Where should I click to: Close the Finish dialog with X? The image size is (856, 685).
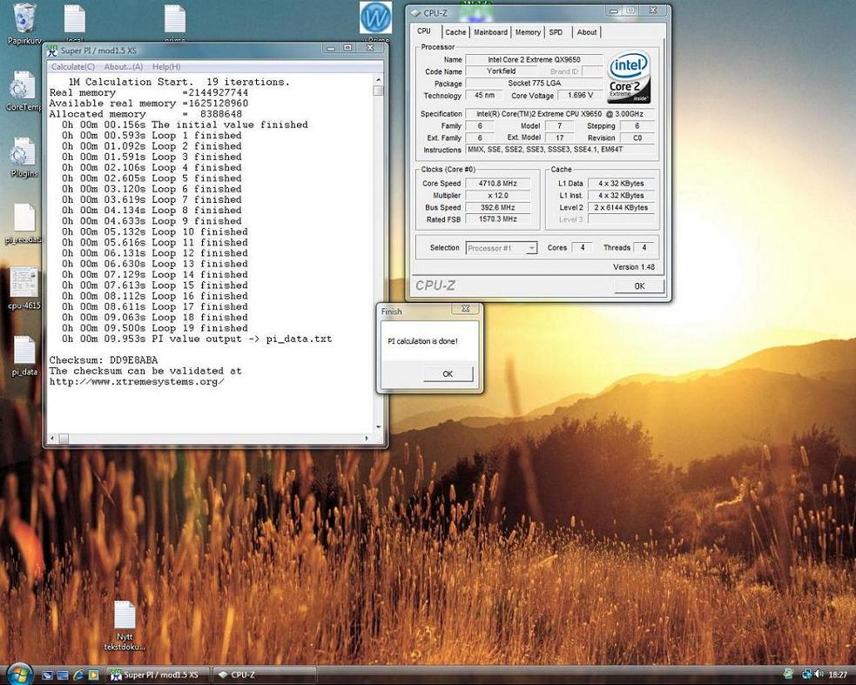click(x=466, y=309)
